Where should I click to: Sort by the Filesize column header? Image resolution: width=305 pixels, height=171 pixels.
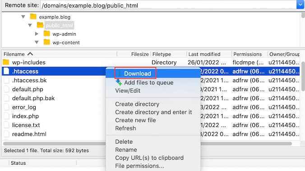tap(140, 54)
